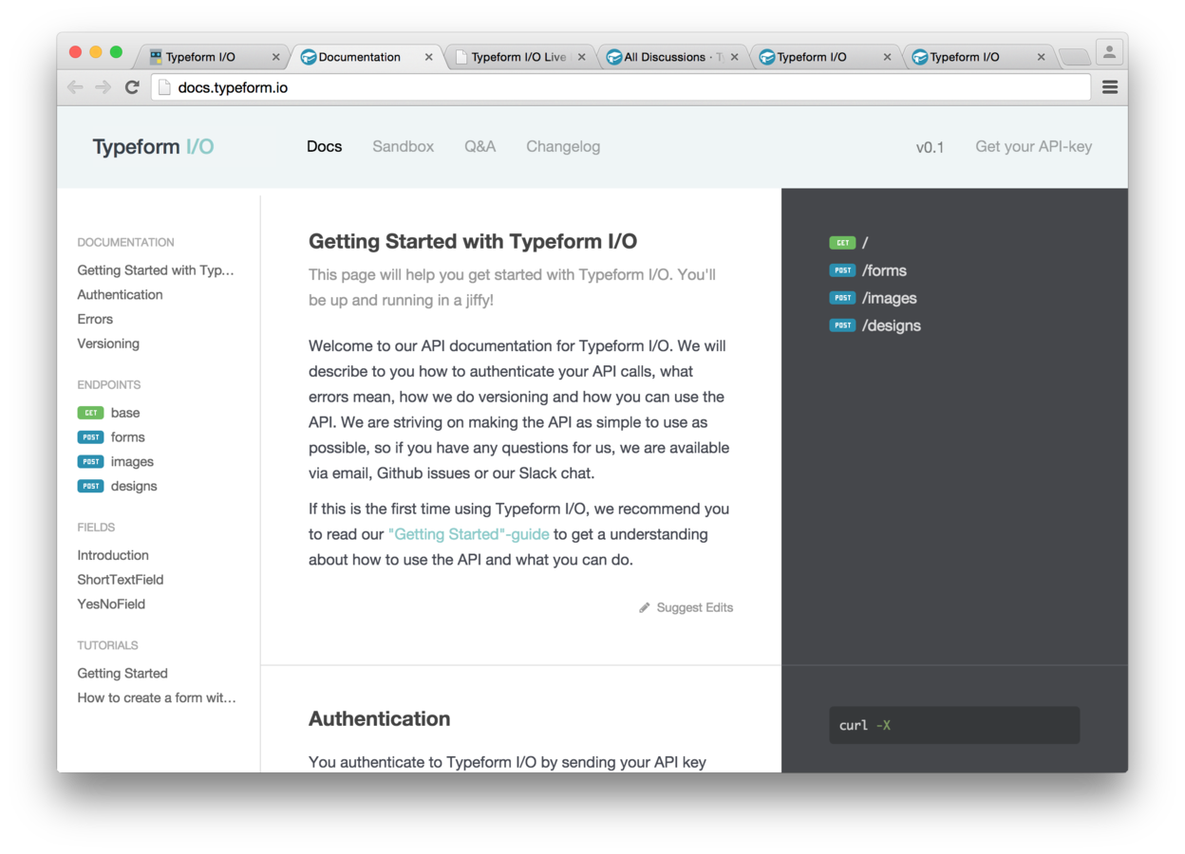Click the pencil icon beside Suggest Edits
The image size is (1185, 854).
click(645, 607)
